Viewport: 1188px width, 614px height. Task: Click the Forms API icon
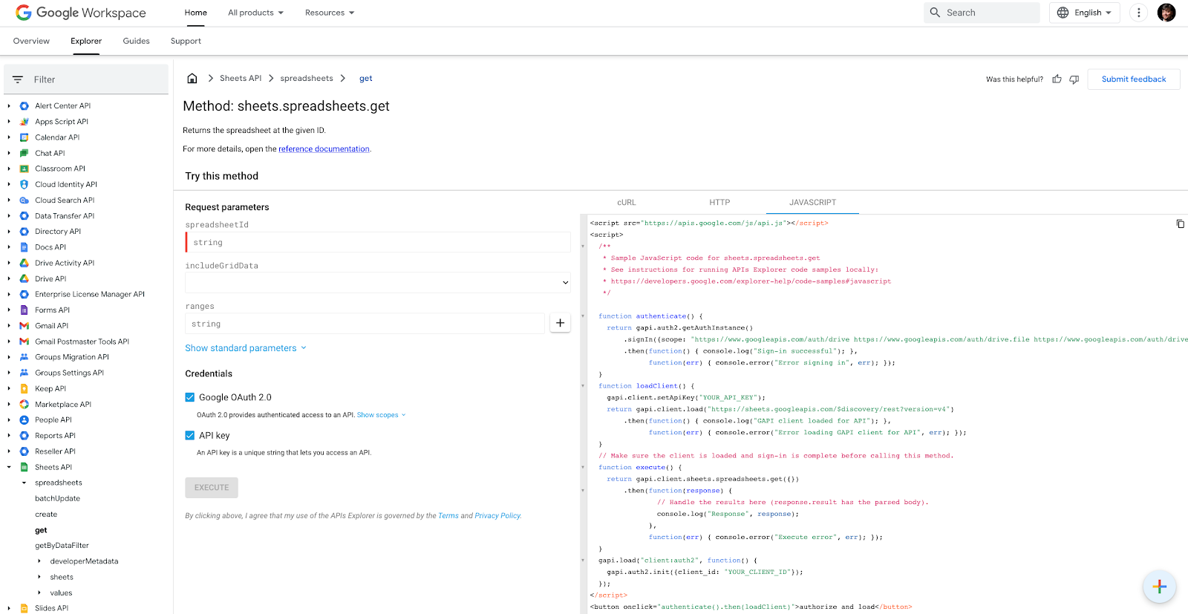pyautogui.click(x=24, y=310)
